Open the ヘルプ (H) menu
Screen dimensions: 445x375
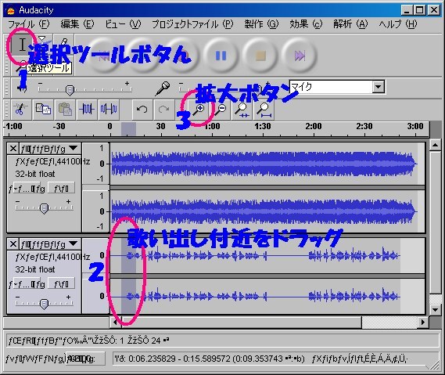[x=398, y=24]
